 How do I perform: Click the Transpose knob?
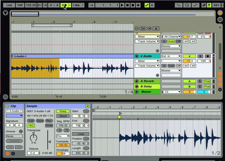coord(34,137)
